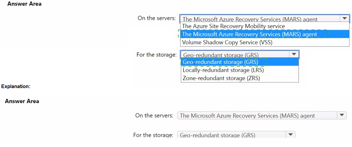
Task: Expand the upper 'On the servers' dropdown arrow
Action: coord(344,19)
